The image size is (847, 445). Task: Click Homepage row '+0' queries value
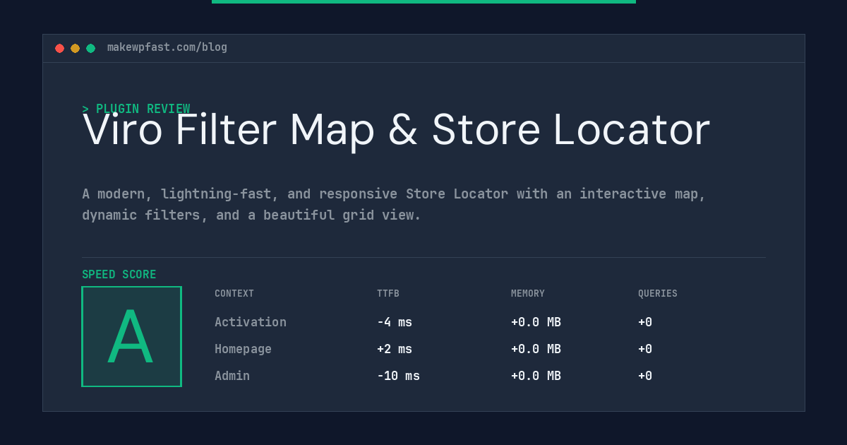pos(645,349)
